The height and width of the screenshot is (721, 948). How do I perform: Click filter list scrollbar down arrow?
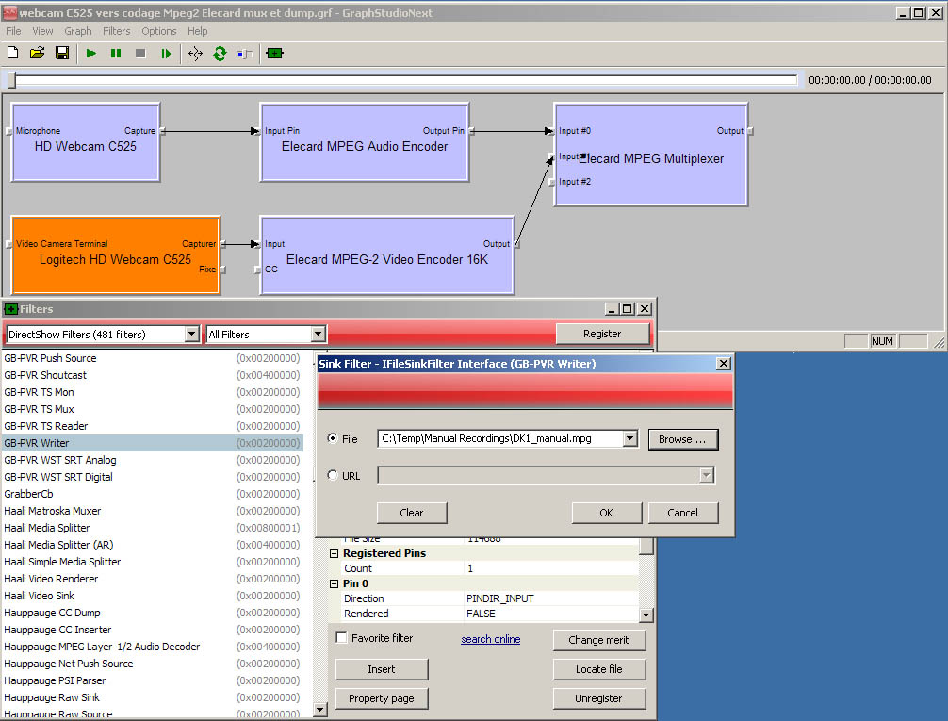pyautogui.click(x=320, y=709)
